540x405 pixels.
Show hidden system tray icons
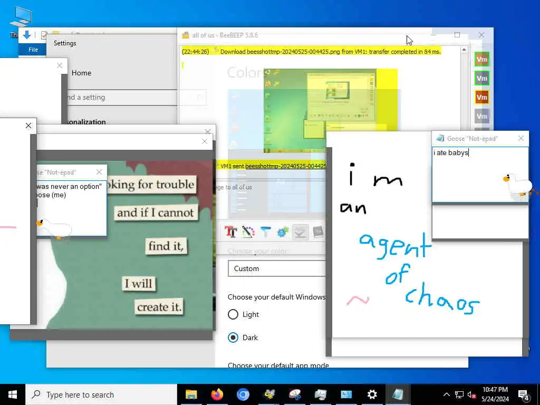tap(446, 394)
